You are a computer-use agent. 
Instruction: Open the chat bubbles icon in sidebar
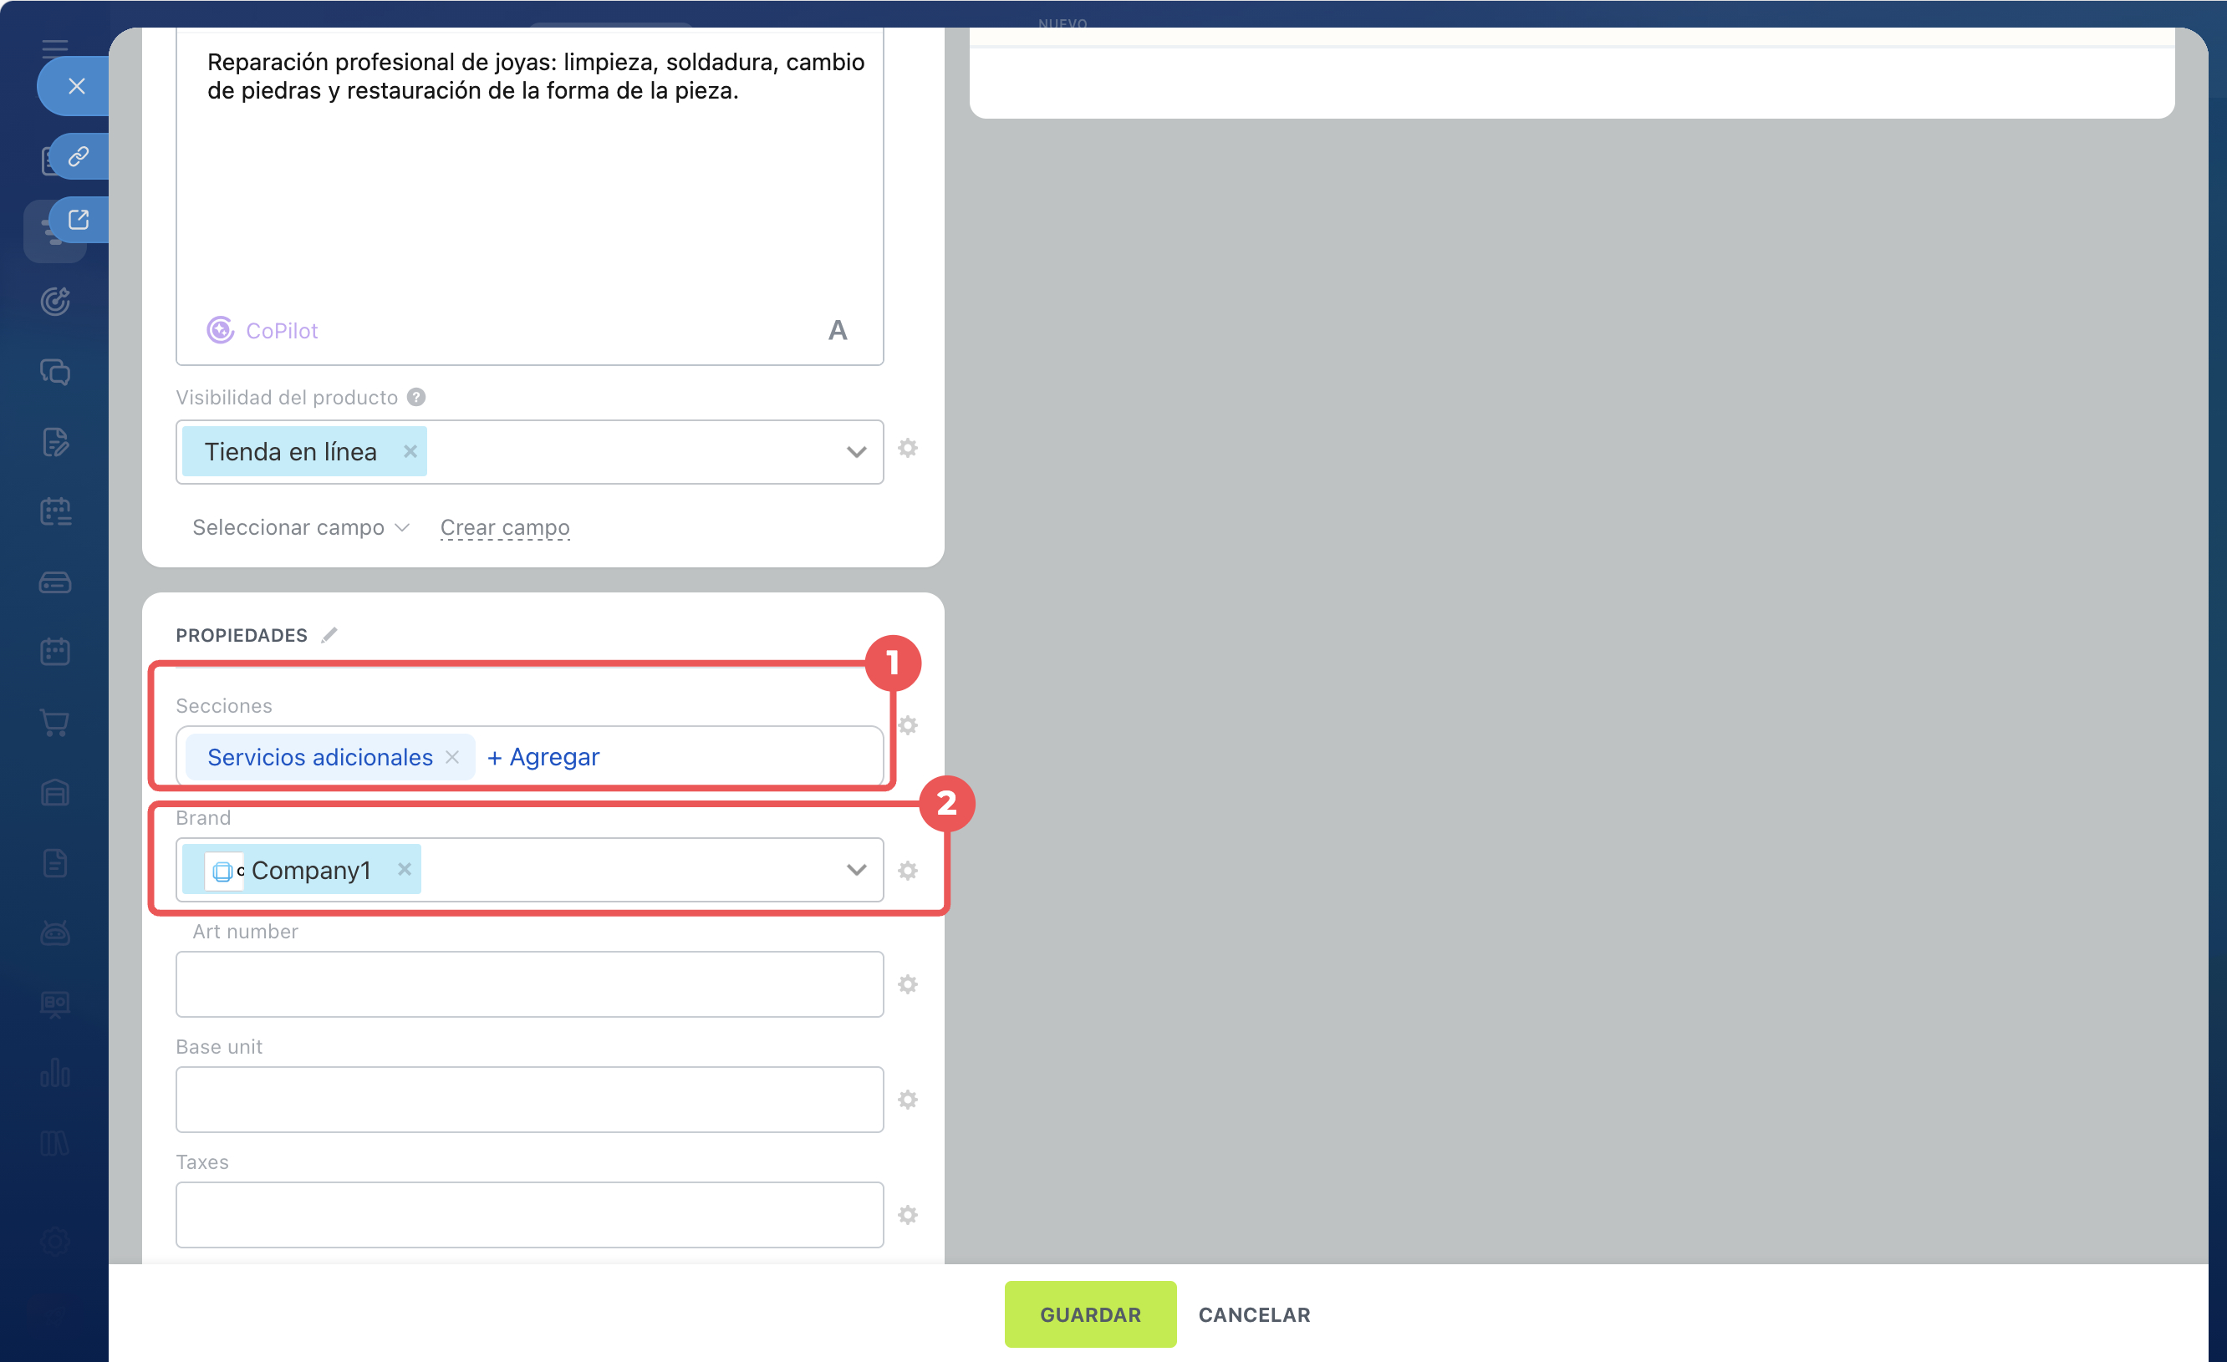pyautogui.click(x=55, y=371)
